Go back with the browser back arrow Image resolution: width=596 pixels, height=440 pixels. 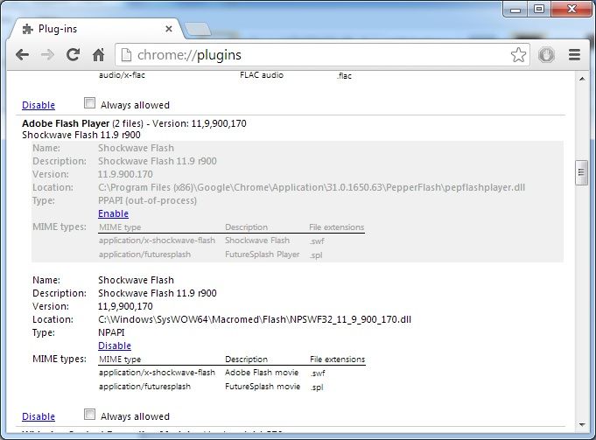[23, 55]
